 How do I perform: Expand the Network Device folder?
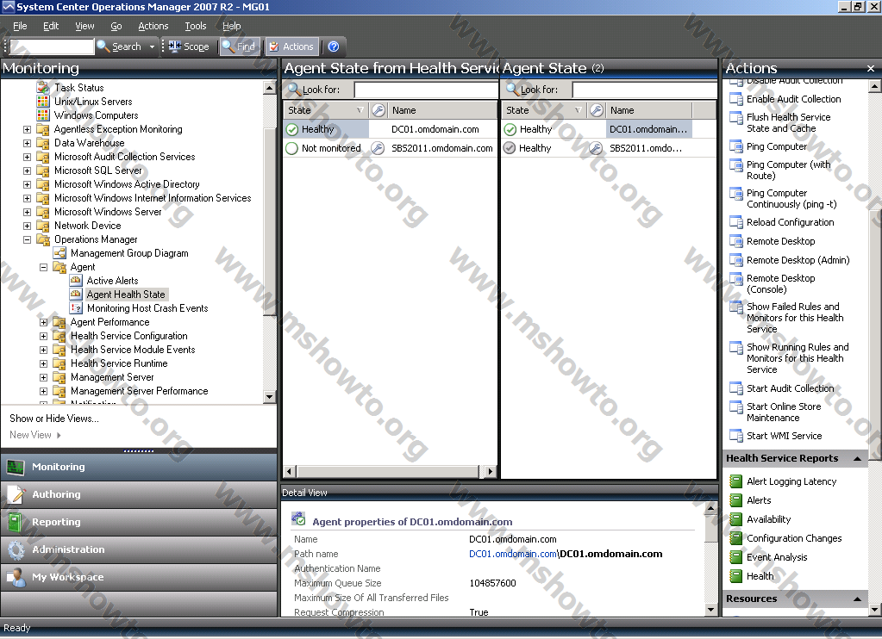pos(27,226)
